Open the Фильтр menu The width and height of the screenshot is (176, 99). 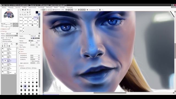[x=49, y=7]
